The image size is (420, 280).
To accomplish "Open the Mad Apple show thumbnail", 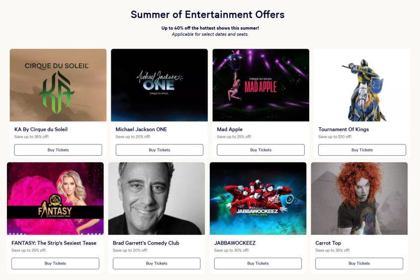I will coord(261,85).
